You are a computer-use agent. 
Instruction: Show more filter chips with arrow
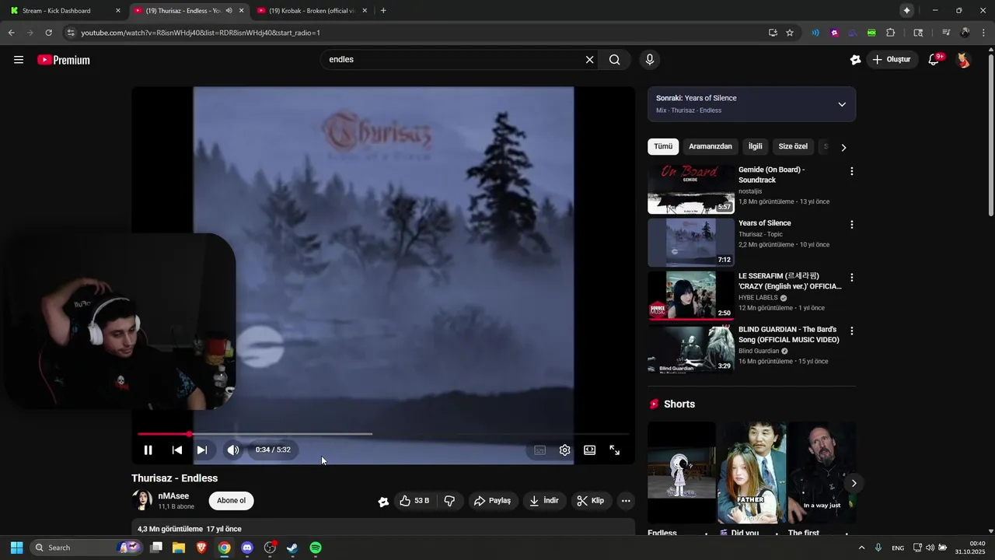point(843,147)
